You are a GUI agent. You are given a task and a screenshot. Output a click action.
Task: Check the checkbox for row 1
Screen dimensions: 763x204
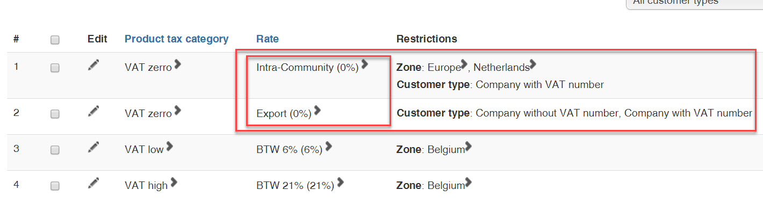(x=55, y=68)
